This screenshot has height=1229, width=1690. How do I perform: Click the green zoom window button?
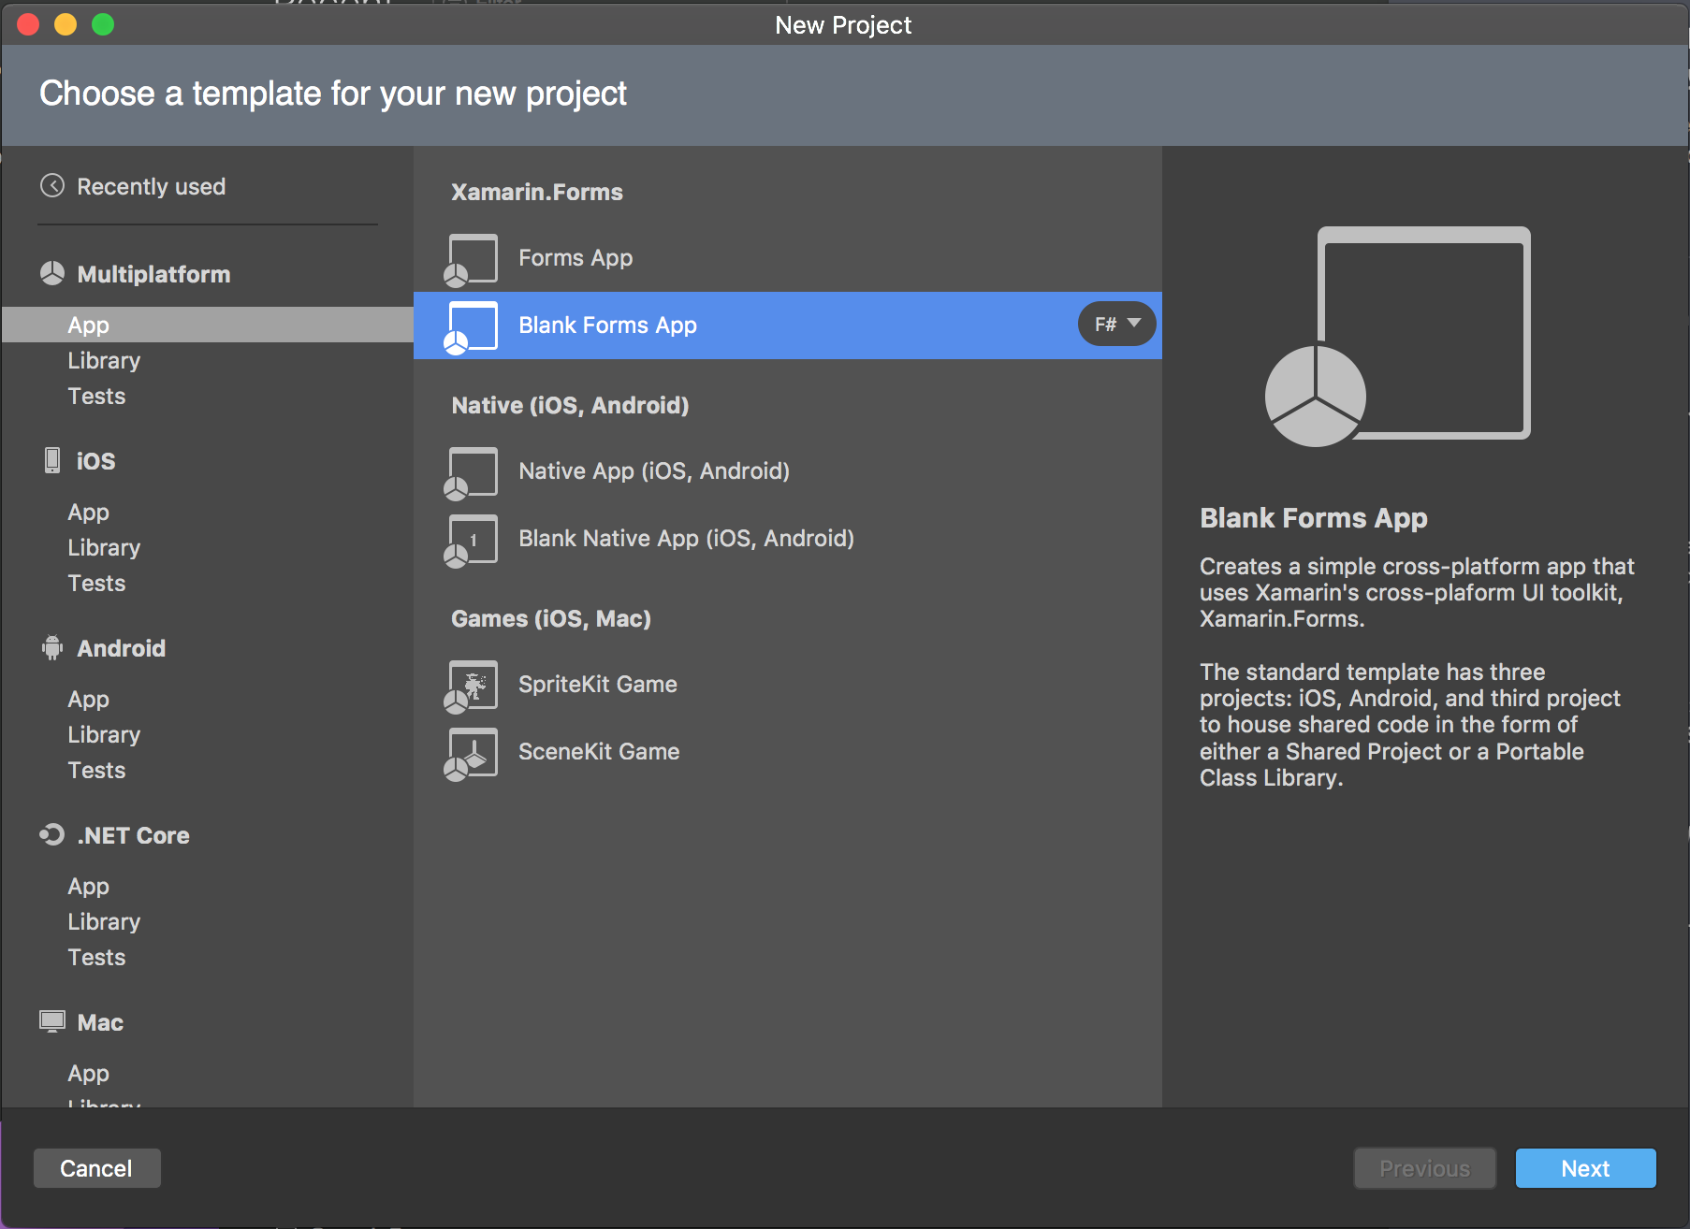point(103,24)
